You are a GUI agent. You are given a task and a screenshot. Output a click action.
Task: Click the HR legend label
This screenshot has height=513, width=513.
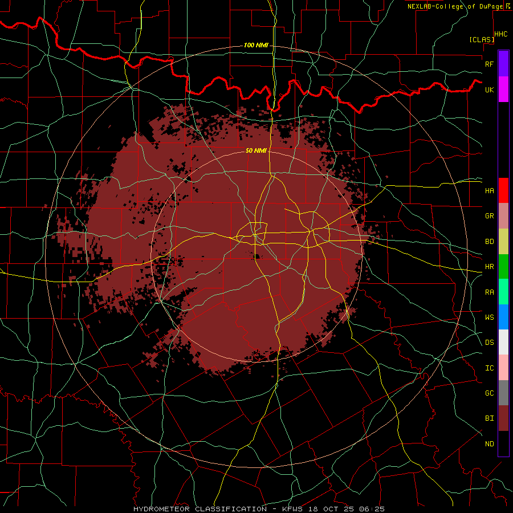pos(489,267)
